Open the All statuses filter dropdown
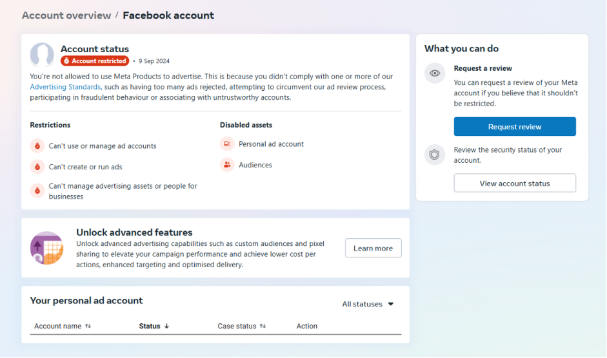 click(368, 305)
